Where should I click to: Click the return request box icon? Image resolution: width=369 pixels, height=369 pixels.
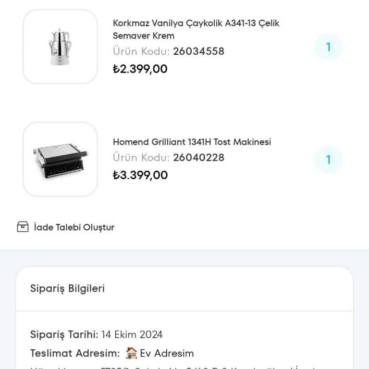tap(23, 227)
